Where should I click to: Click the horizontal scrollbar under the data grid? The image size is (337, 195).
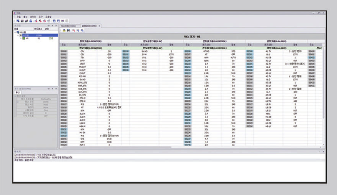(x=184, y=147)
